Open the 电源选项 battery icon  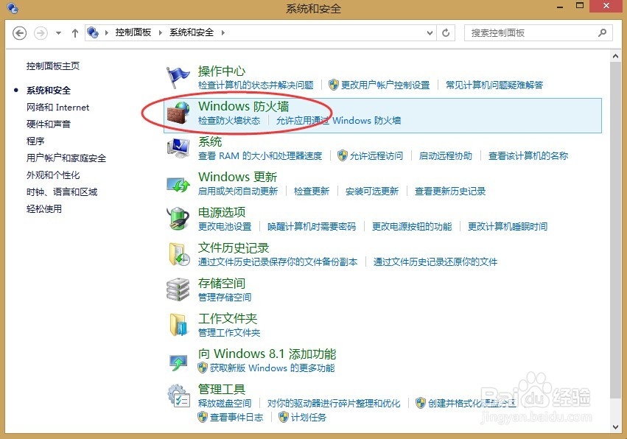pyautogui.click(x=178, y=218)
